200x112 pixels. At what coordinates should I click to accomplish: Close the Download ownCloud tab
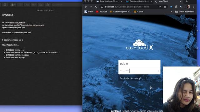tap(122, 1)
